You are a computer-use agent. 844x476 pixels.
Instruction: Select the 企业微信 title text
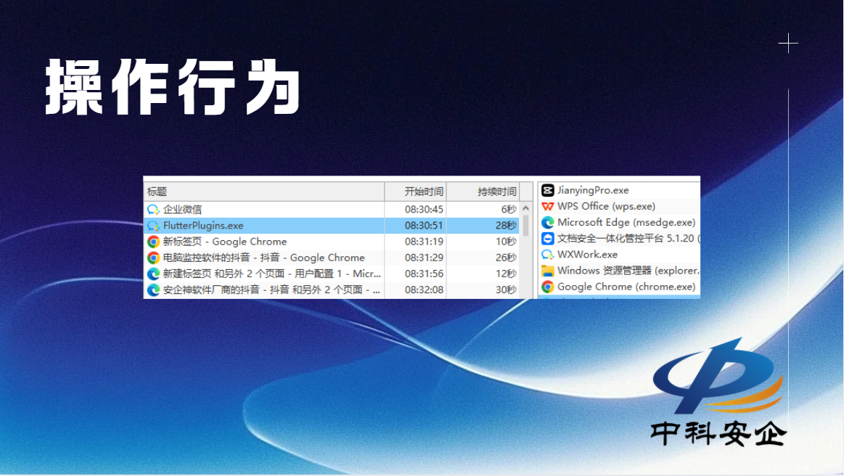click(182, 210)
